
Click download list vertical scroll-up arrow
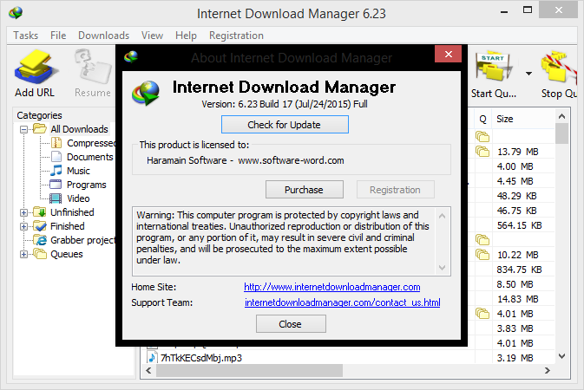coord(562,116)
